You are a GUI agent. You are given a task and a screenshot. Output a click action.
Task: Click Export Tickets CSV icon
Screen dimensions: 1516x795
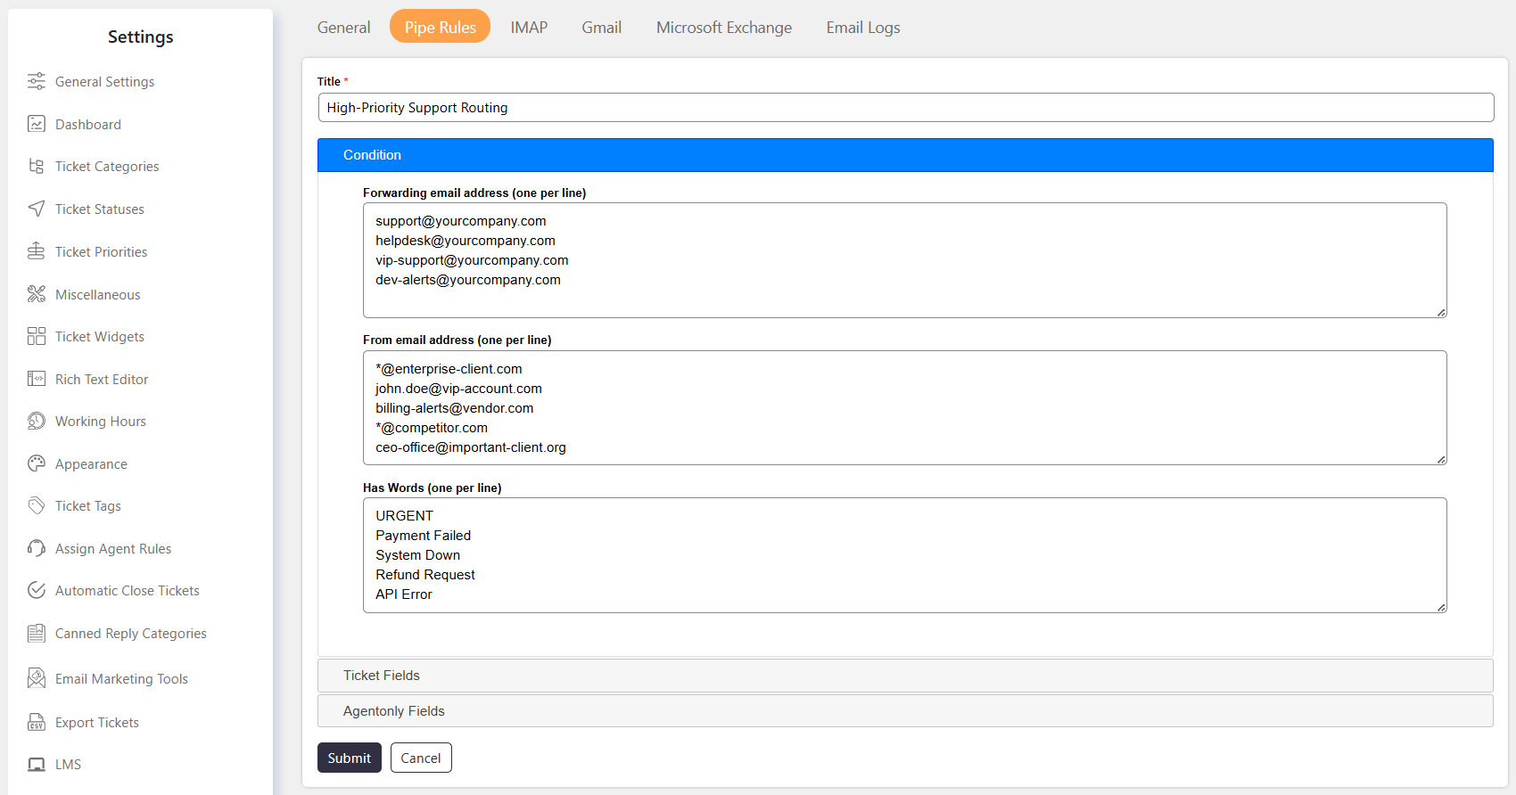pos(36,722)
